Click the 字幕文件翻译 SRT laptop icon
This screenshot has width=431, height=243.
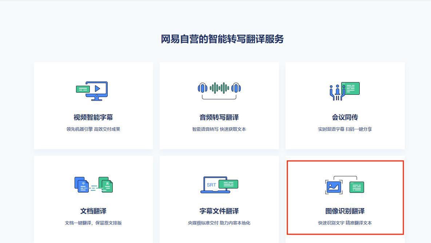pyautogui.click(x=219, y=185)
